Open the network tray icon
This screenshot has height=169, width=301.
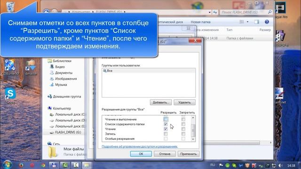point(274,165)
